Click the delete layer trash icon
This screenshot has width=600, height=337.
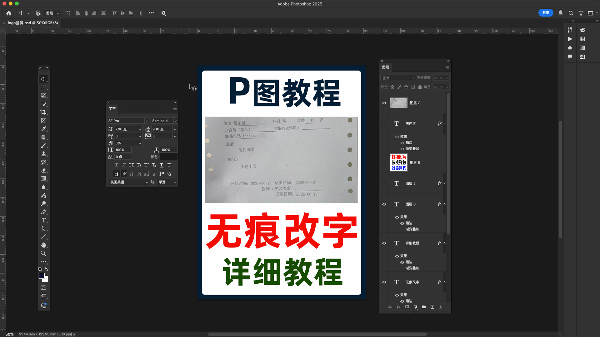tap(440, 307)
